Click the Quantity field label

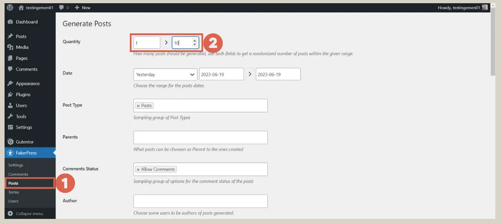72,42
